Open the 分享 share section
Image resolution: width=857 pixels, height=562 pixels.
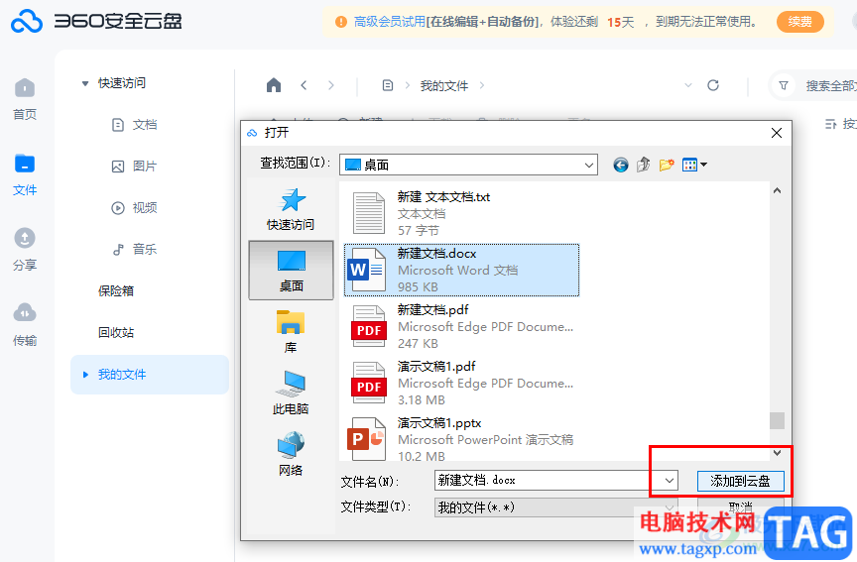pos(25,250)
